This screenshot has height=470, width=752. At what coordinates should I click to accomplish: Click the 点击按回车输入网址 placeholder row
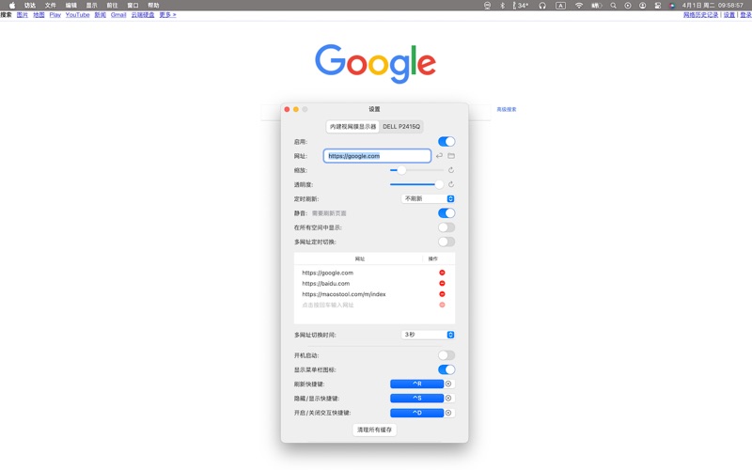click(327, 305)
